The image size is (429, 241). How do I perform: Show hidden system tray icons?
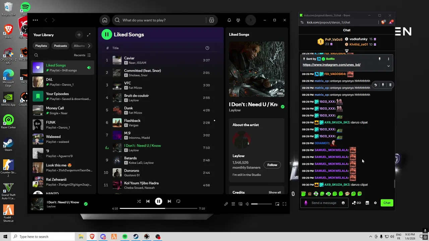[370, 236]
